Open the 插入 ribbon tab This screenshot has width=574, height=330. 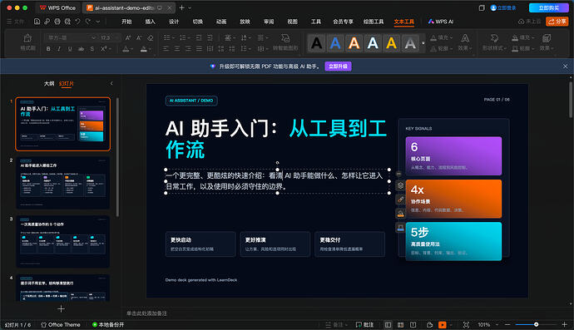point(150,22)
